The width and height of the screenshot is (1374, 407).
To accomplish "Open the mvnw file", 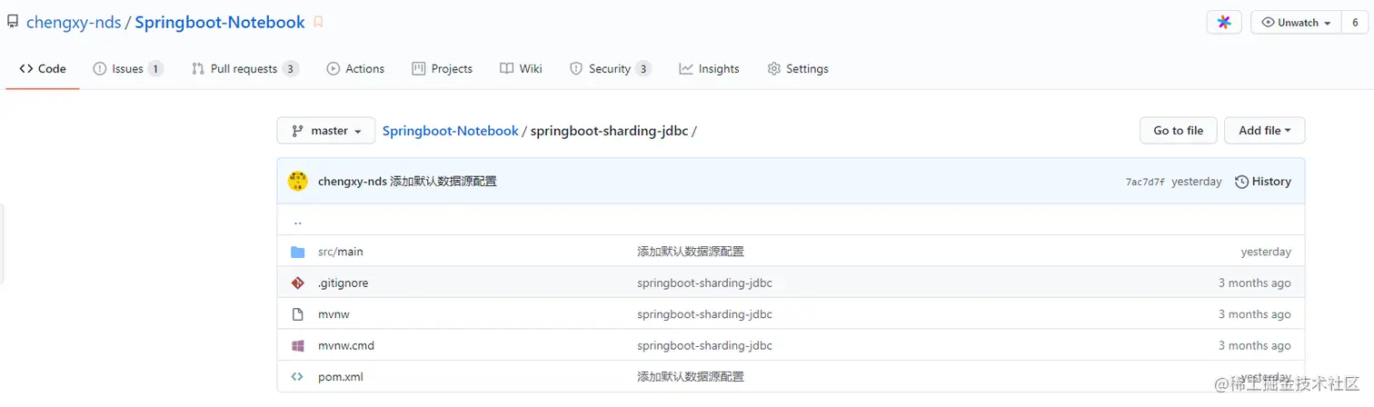I will [334, 314].
